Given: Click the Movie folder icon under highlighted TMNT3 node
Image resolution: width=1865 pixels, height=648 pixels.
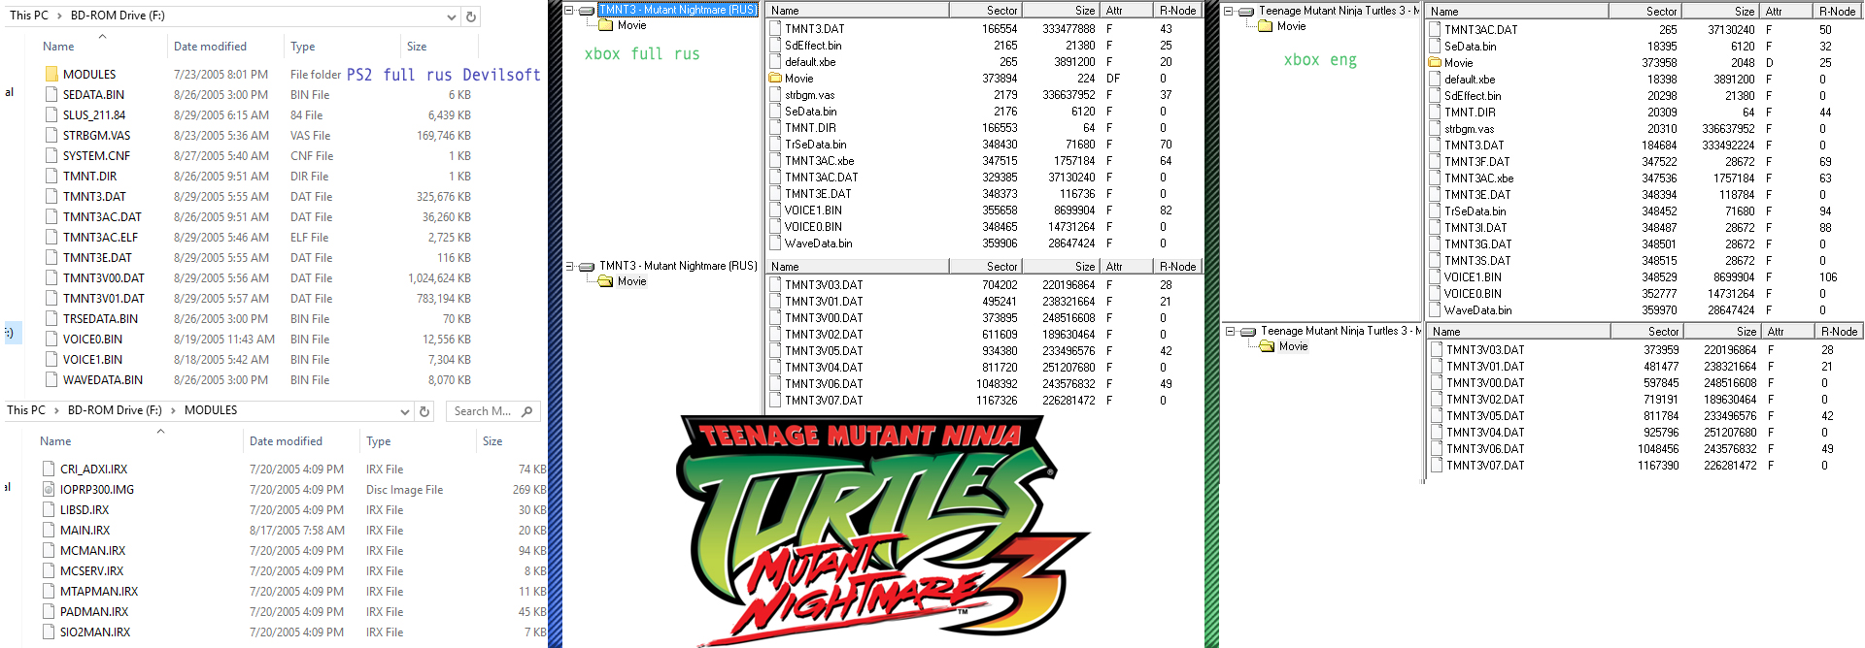Looking at the screenshot, I should [606, 26].
